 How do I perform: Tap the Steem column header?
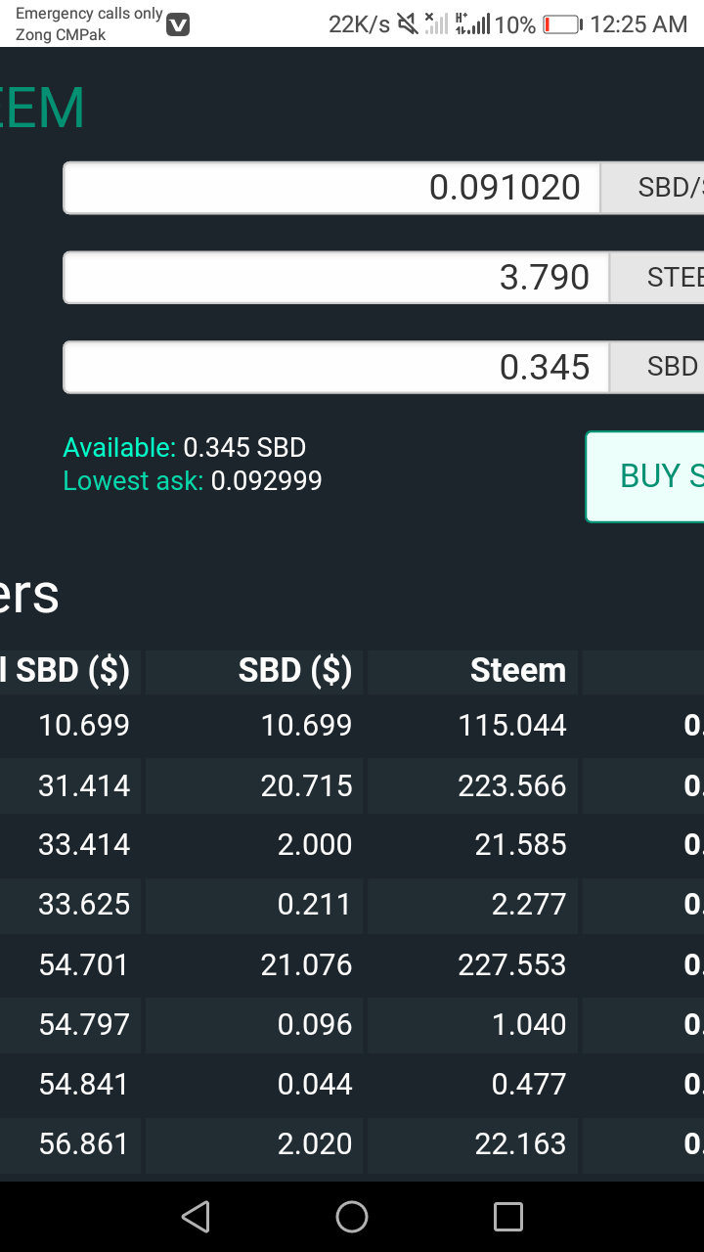point(517,671)
